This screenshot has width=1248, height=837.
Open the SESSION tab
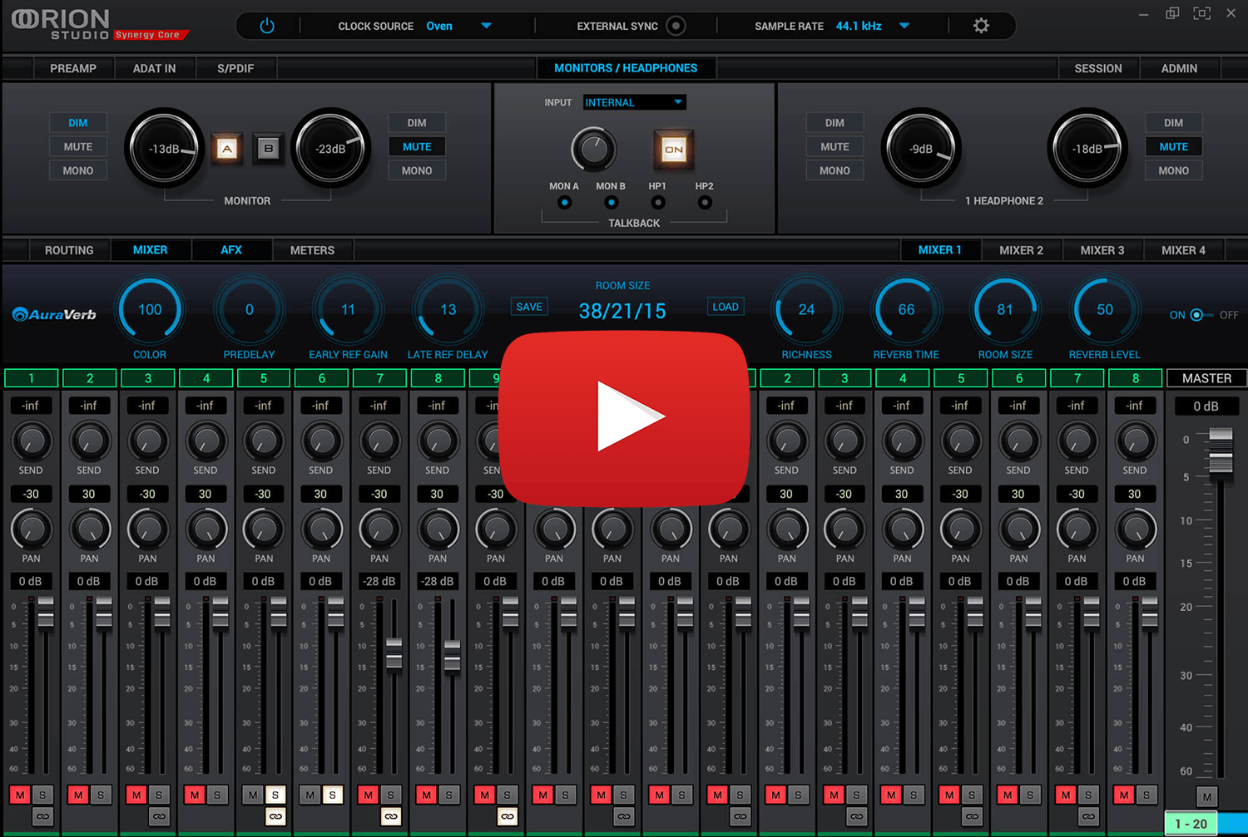1098,68
